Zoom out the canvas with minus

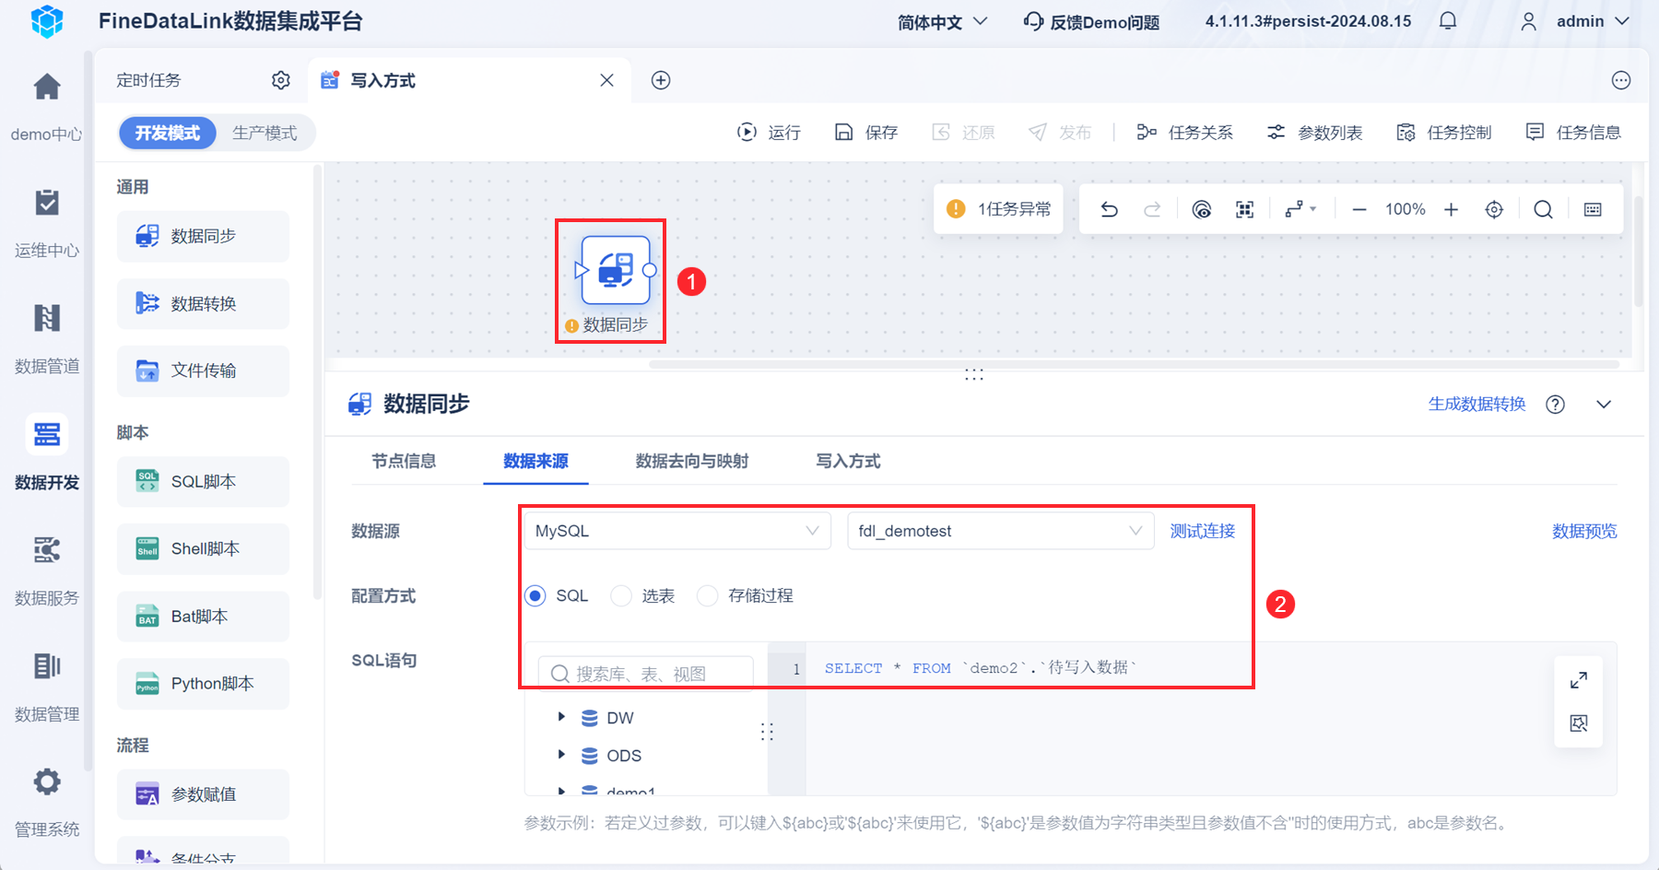coord(1359,210)
